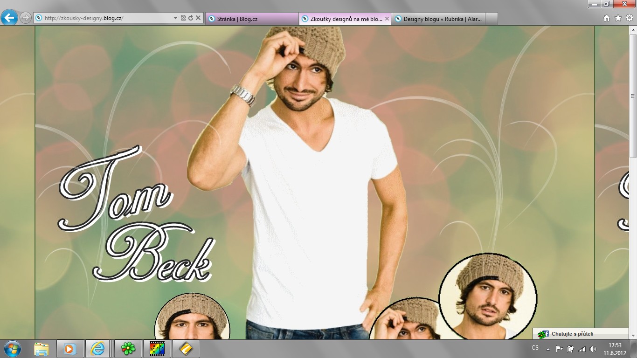Close the Zkoušky designů tab

[x=387, y=19]
